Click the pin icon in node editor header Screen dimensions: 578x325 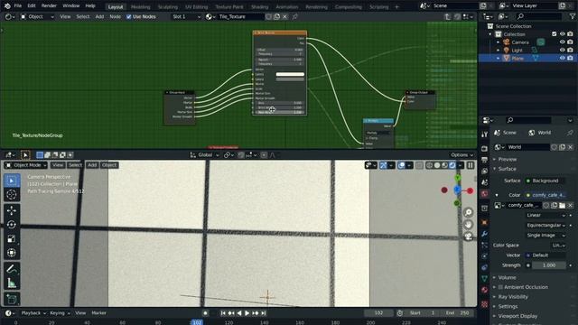click(x=295, y=16)
